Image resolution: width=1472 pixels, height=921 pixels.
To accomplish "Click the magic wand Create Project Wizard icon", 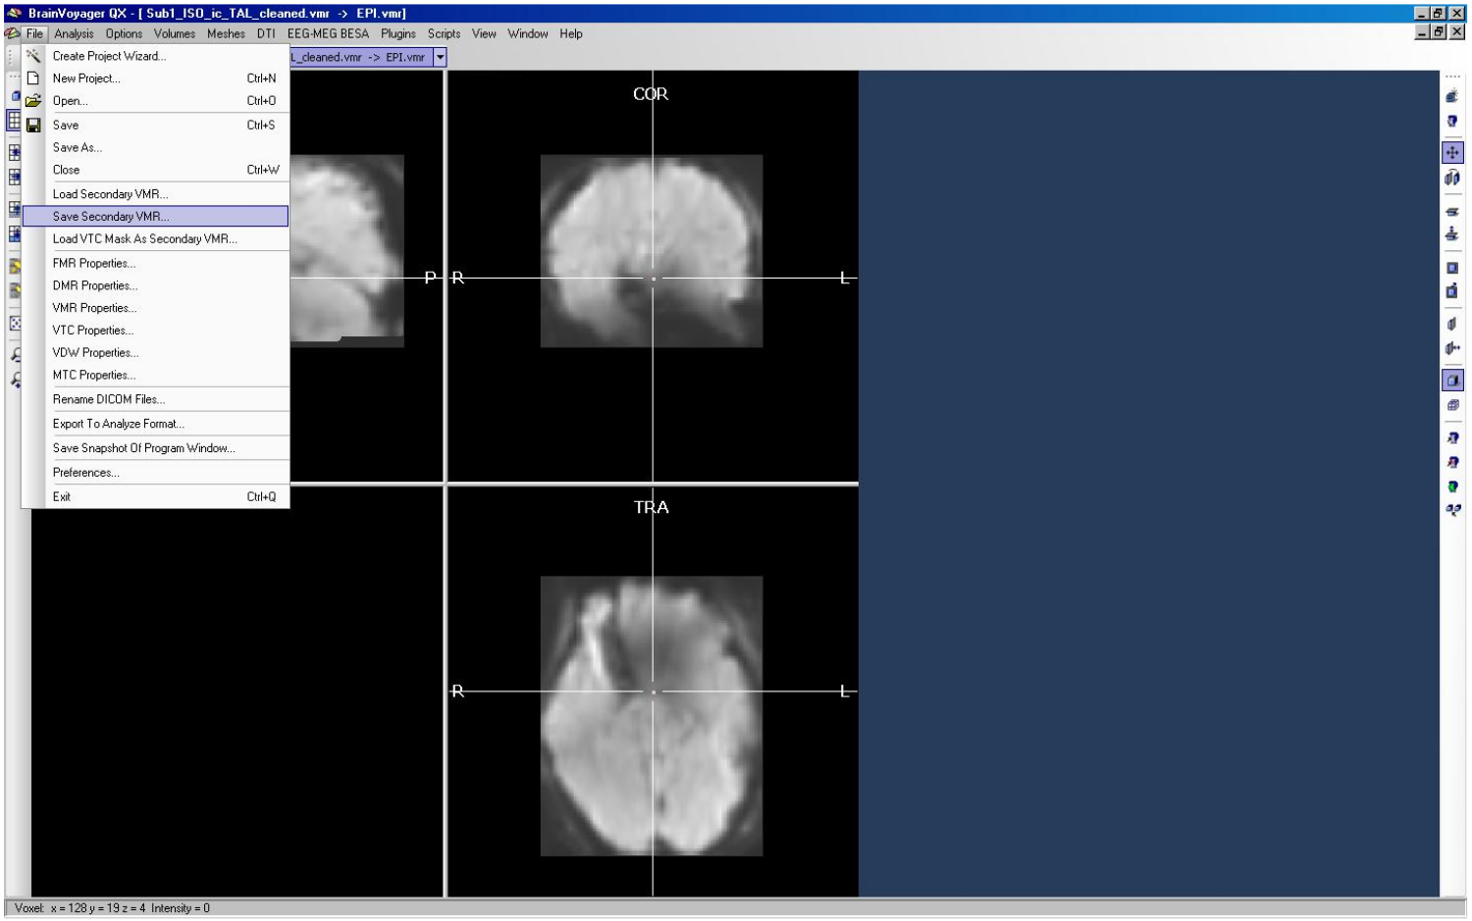I will pyautogui.click(x=33, y=56).
